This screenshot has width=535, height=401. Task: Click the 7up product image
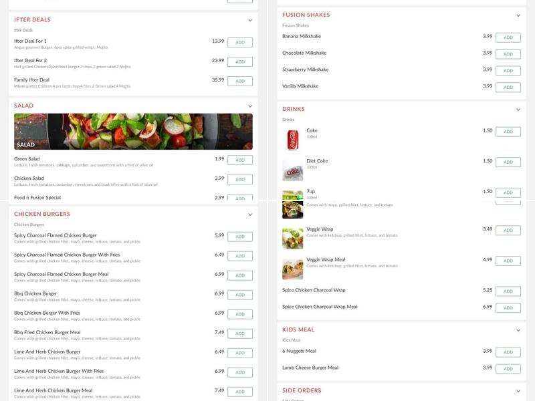(293, 194)
